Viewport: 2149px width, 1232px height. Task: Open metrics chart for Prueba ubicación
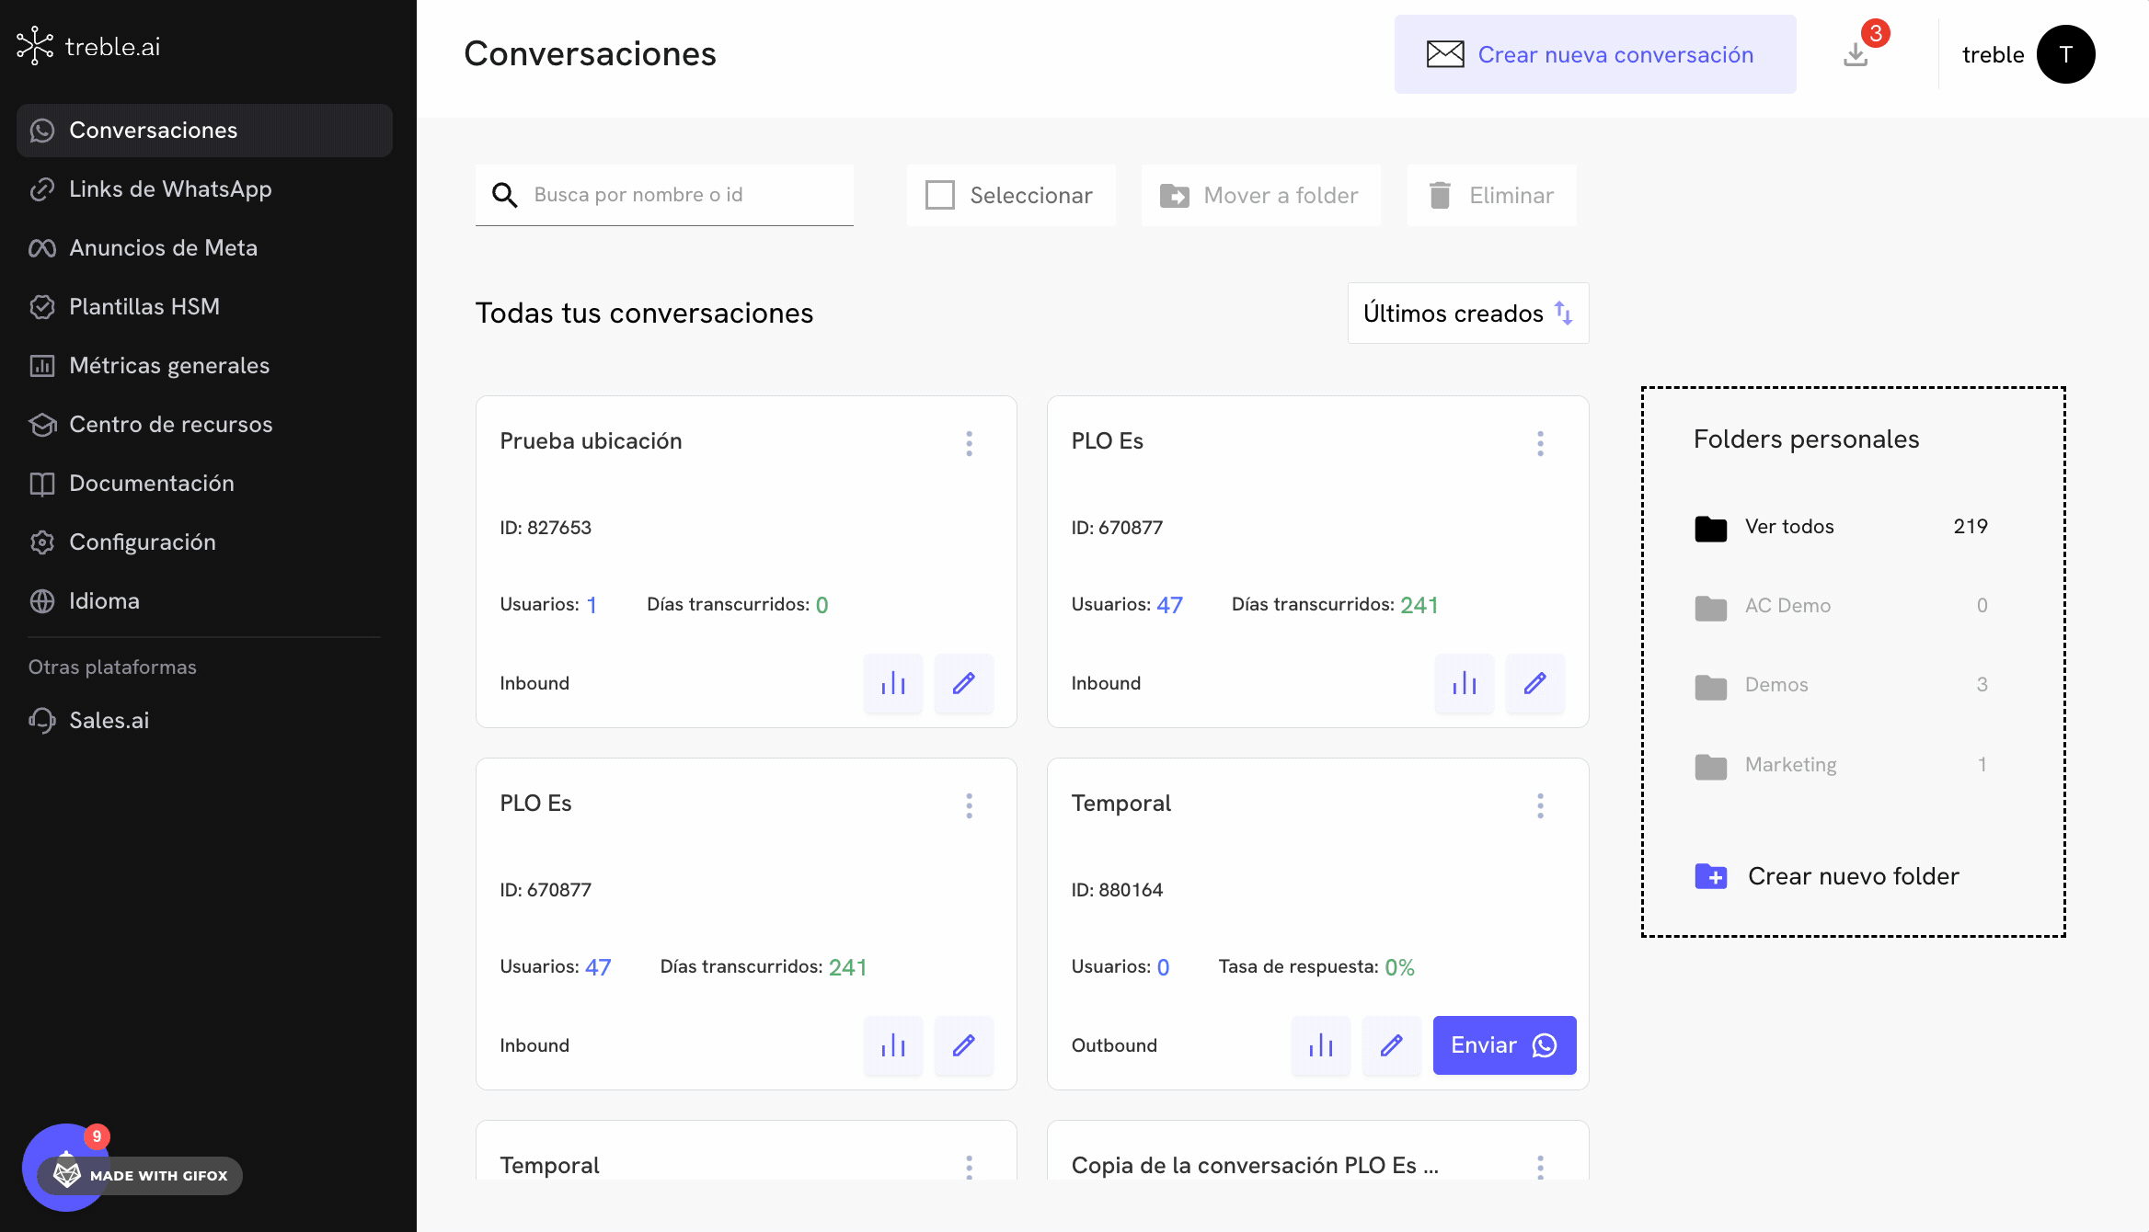[892, 683]
